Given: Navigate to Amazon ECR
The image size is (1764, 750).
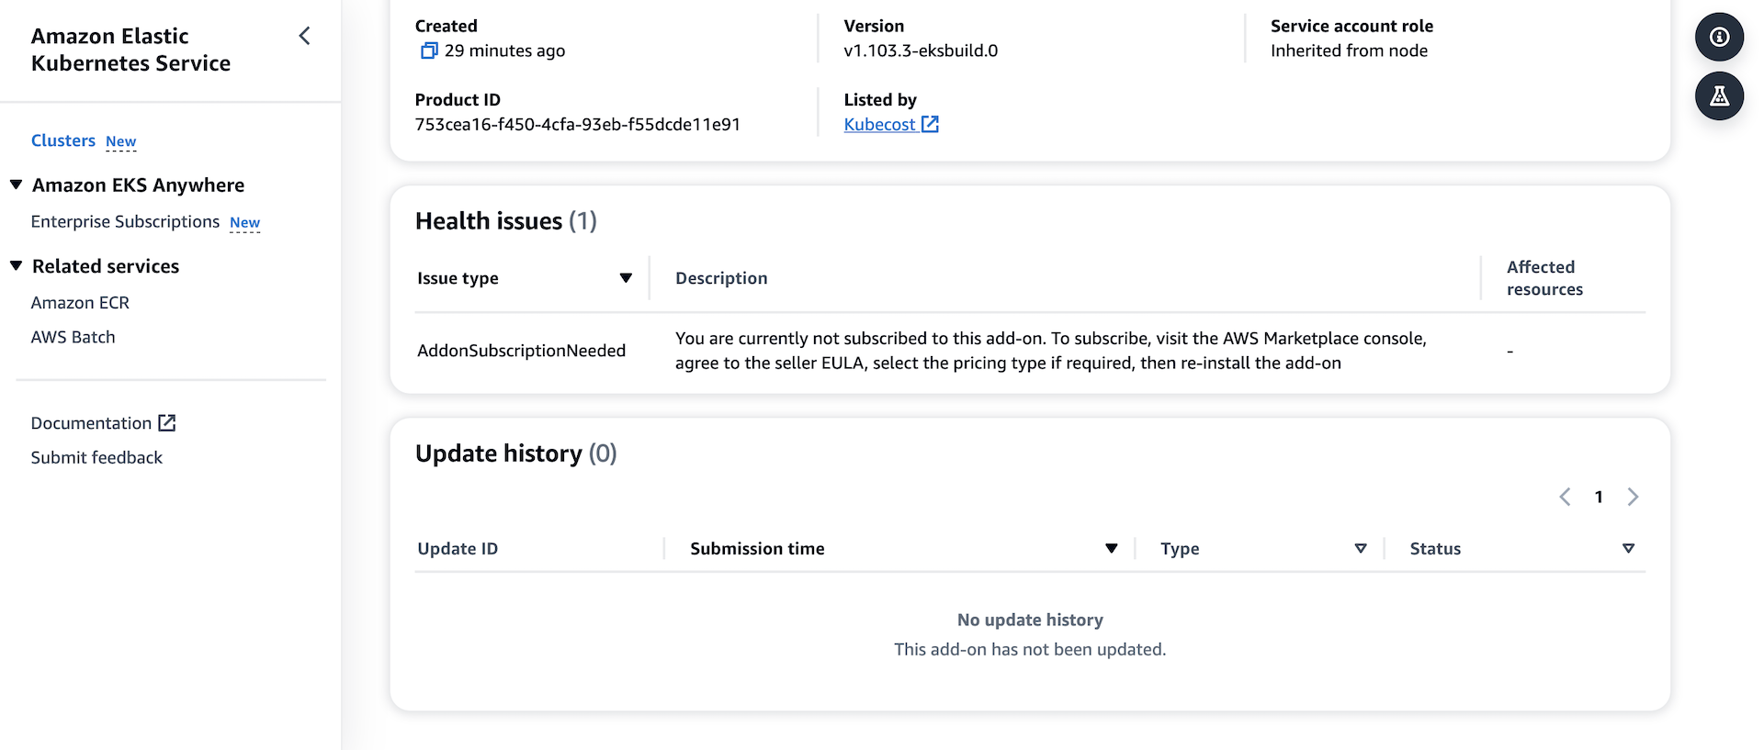Looking at the screenshot, I should point(80,303).
